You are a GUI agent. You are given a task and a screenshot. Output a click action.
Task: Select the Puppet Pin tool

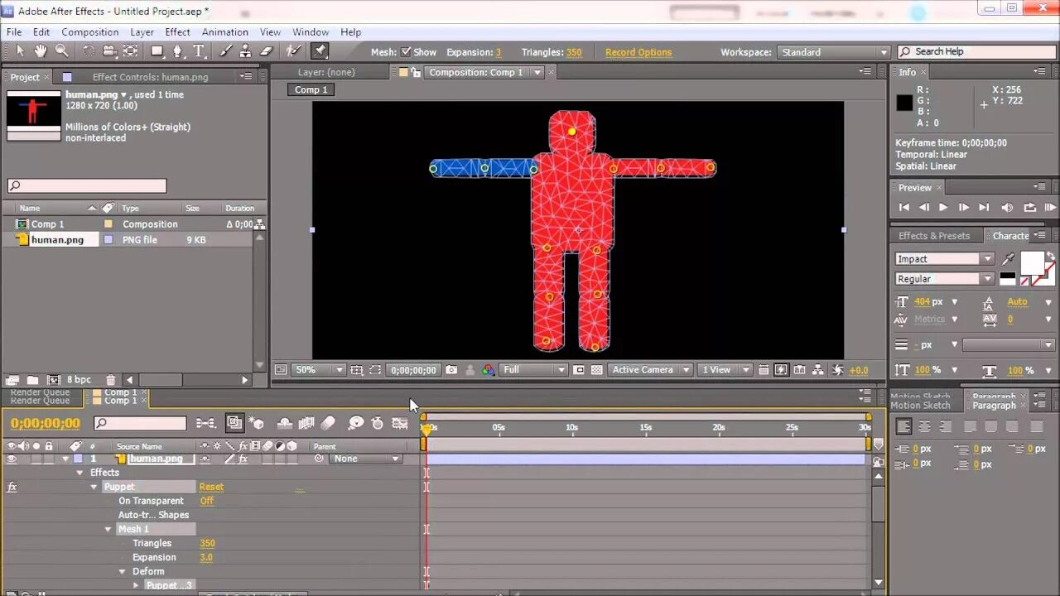(x=320, y=51)
